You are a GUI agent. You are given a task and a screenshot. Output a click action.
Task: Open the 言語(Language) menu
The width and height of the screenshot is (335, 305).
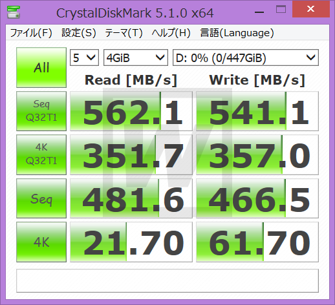[237, 33]
